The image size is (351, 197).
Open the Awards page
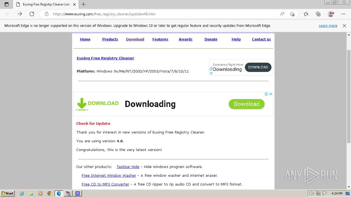pos(186,39)
